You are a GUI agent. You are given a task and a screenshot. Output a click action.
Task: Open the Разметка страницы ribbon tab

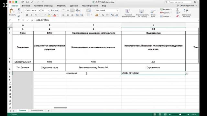click(43, 6)
